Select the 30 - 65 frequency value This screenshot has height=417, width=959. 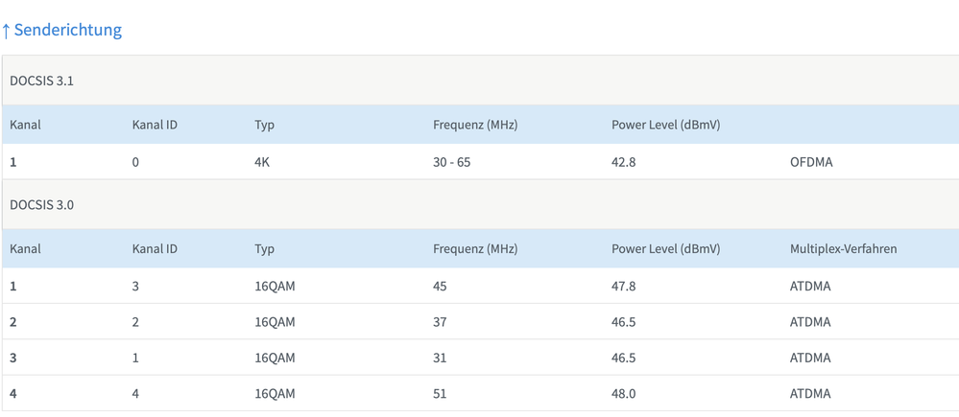click(452, 162)
